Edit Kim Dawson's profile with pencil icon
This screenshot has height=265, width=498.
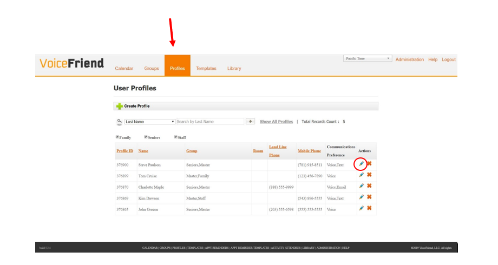pyautogui.click(x=361, y=197)
